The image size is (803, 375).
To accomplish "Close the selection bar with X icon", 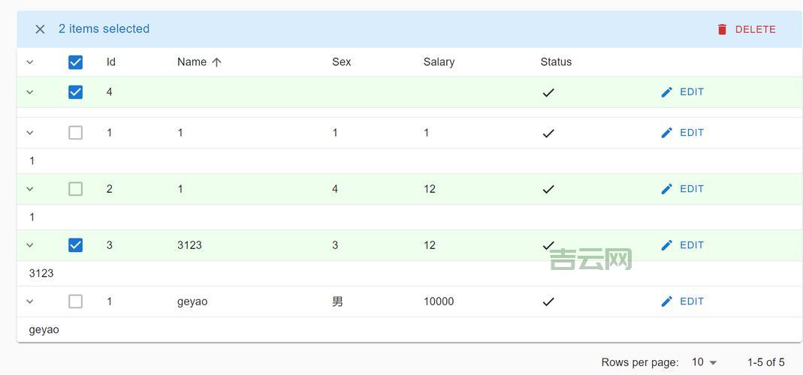I will [40, 29].
